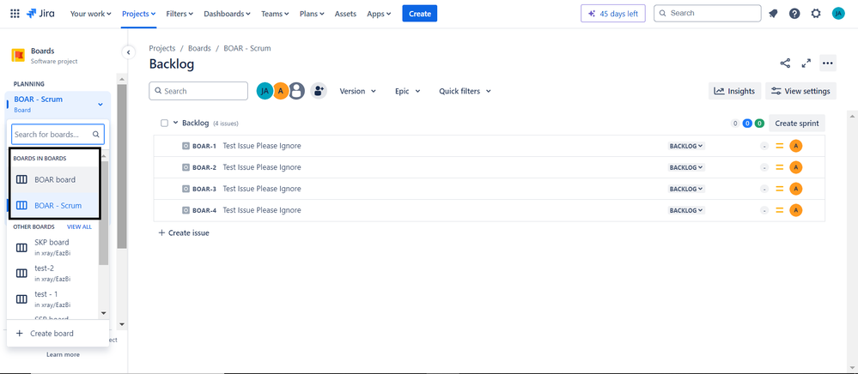The height and width of the screenshot is (374, 858).
Task: Select BOAR - Scrum in board list
Action: point(53,206)
